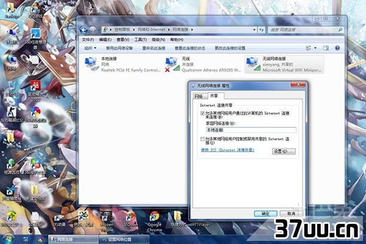This screenshot has width=366, height=244.
Task: Select the Frozen Throne desktop shortcut
Action: tap(107, 221)
